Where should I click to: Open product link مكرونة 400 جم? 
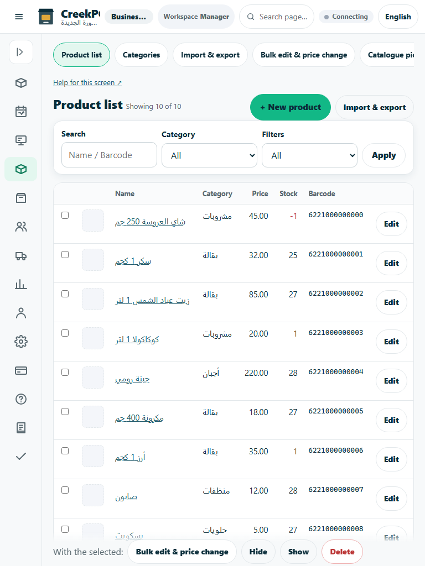(139, 418)
